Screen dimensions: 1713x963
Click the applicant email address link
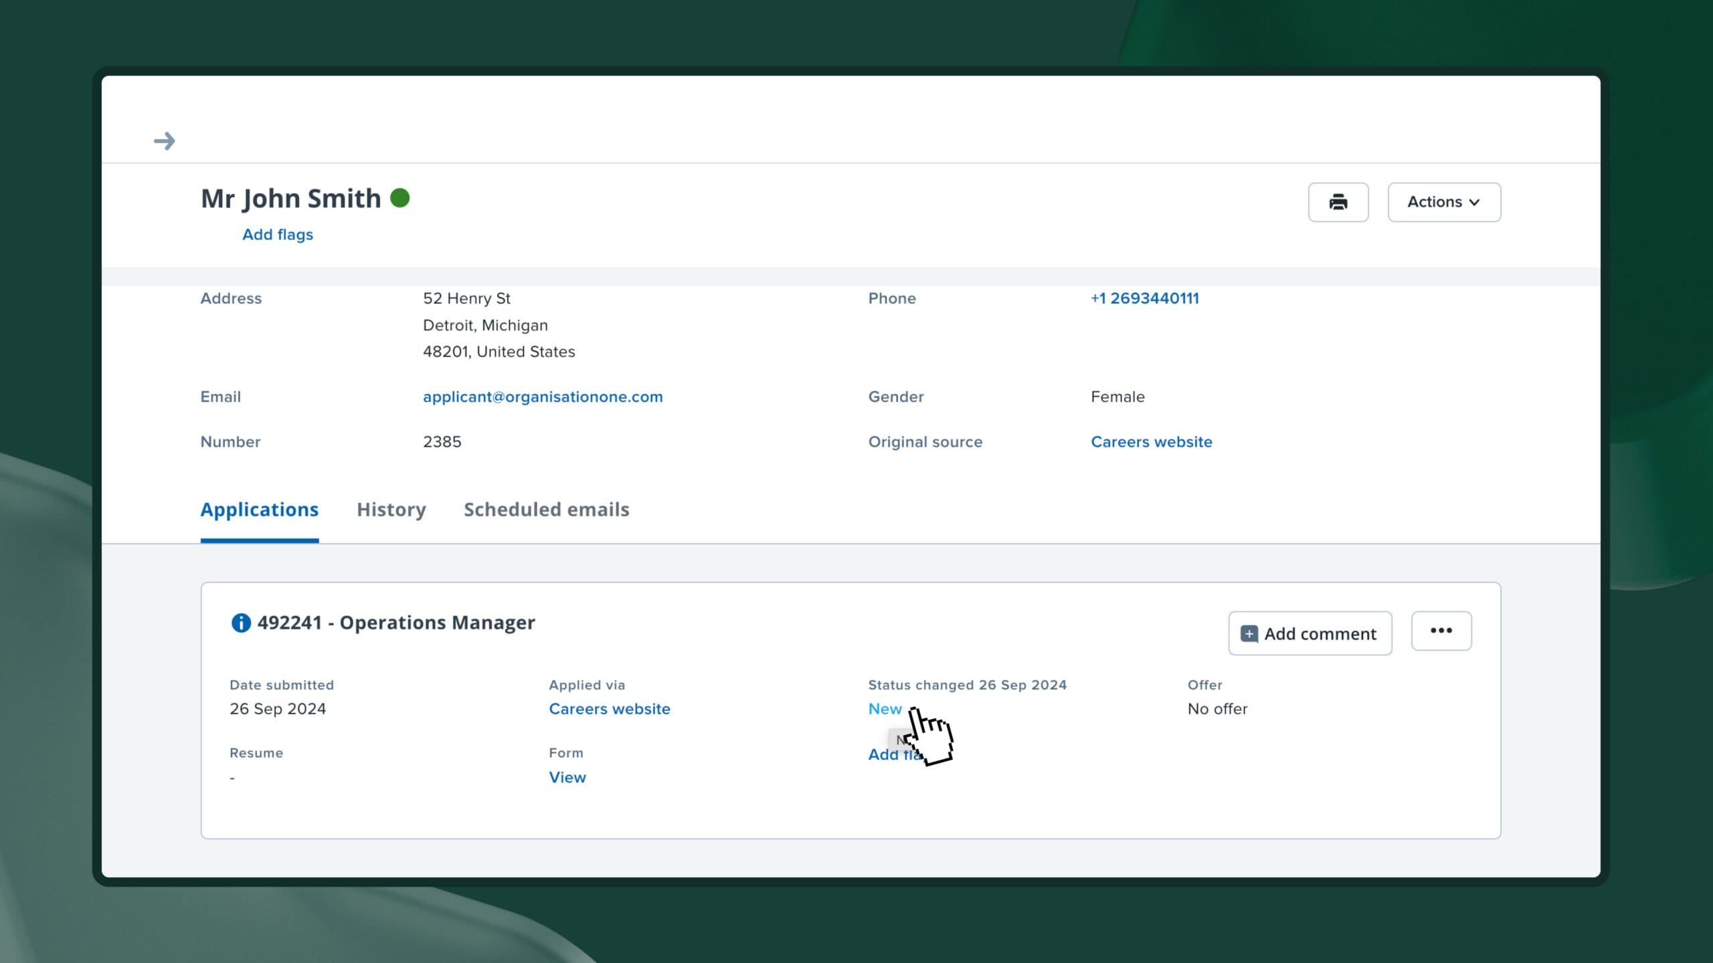(x=542, y=397)
